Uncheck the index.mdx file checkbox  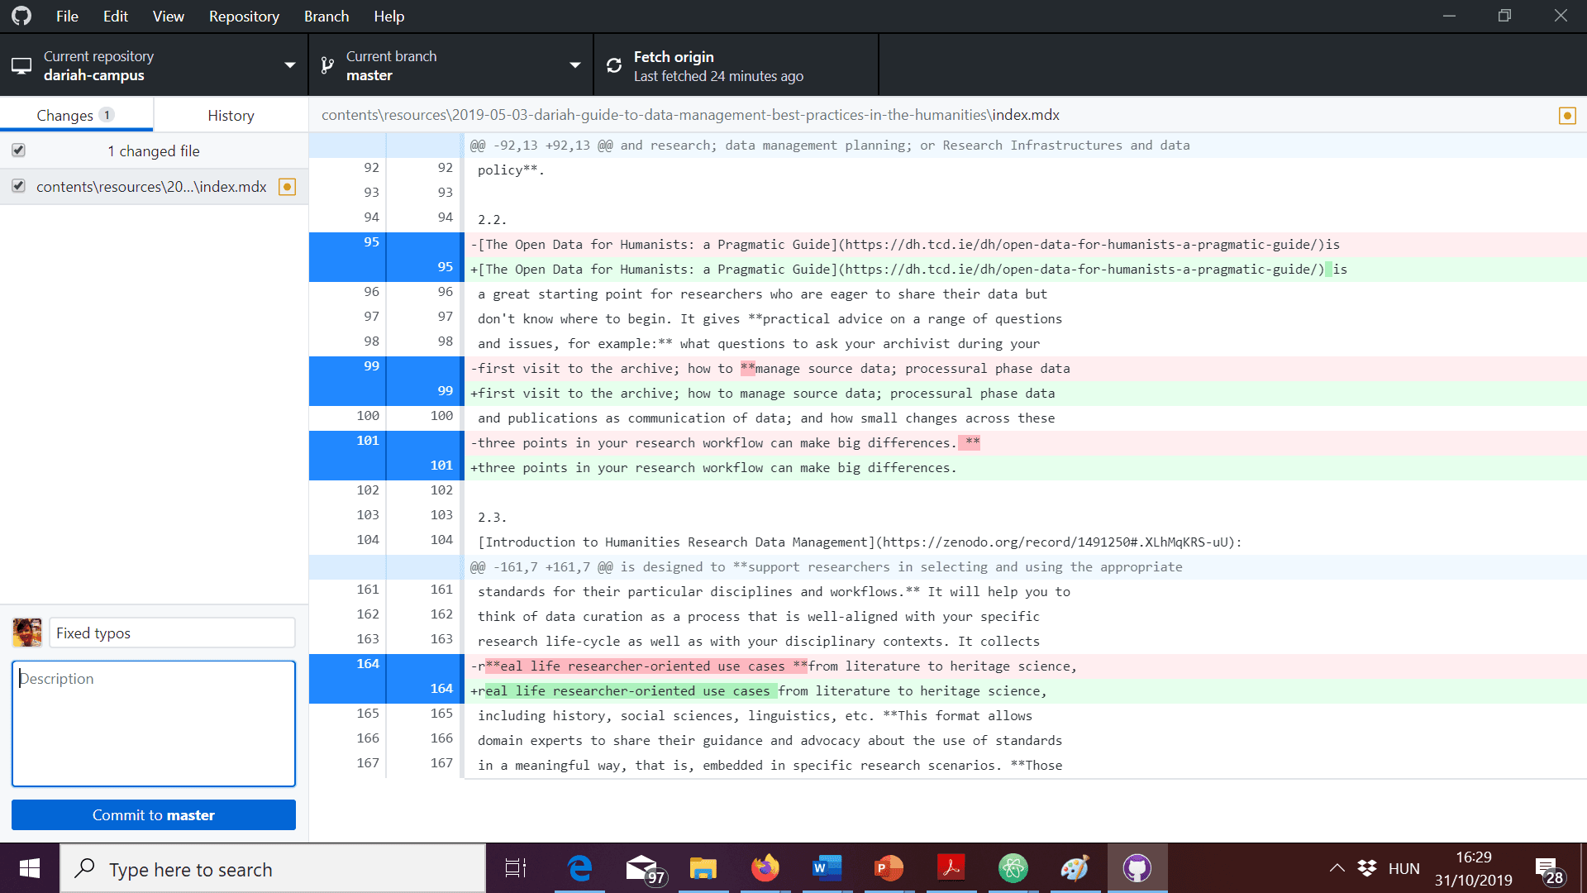pyautogui.click(x=18, y=186)
